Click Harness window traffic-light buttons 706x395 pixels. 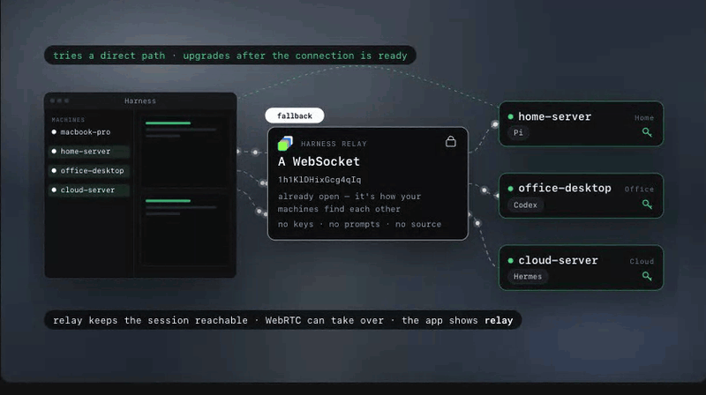pyautogui.click(x=59, y=101)
